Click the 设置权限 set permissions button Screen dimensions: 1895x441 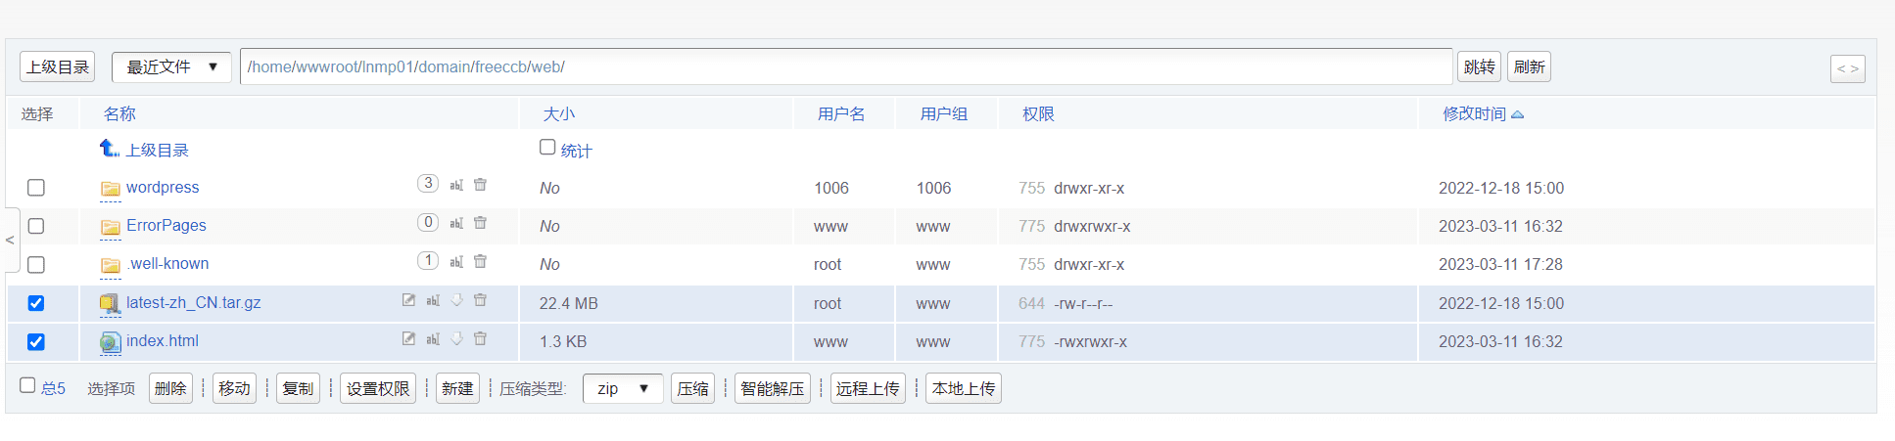click(x=378, y=388)
